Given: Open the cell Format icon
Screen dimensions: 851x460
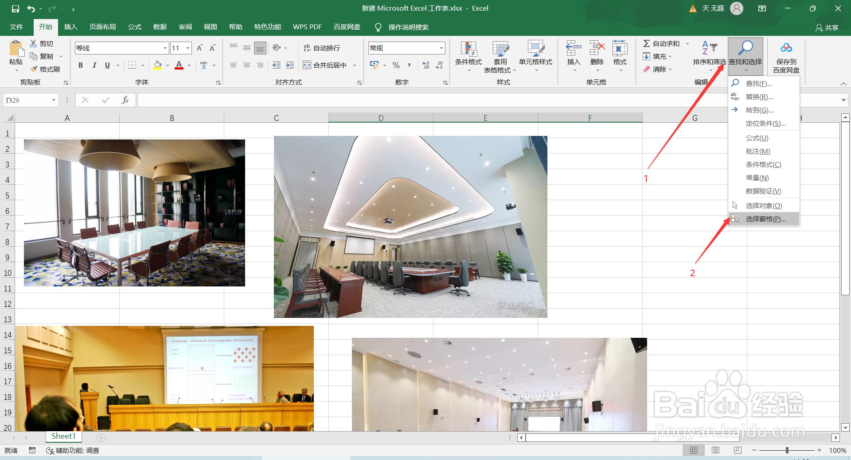Looking at the screenshot, I should [x=620, y=48].
